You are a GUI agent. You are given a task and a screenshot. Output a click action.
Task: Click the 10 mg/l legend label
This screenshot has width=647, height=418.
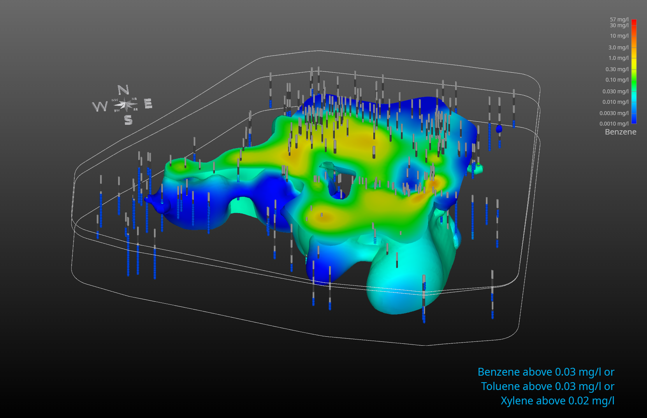[619, 36]
